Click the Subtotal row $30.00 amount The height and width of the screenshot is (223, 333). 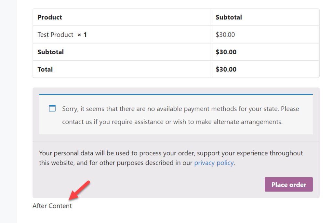coord(226,52)
